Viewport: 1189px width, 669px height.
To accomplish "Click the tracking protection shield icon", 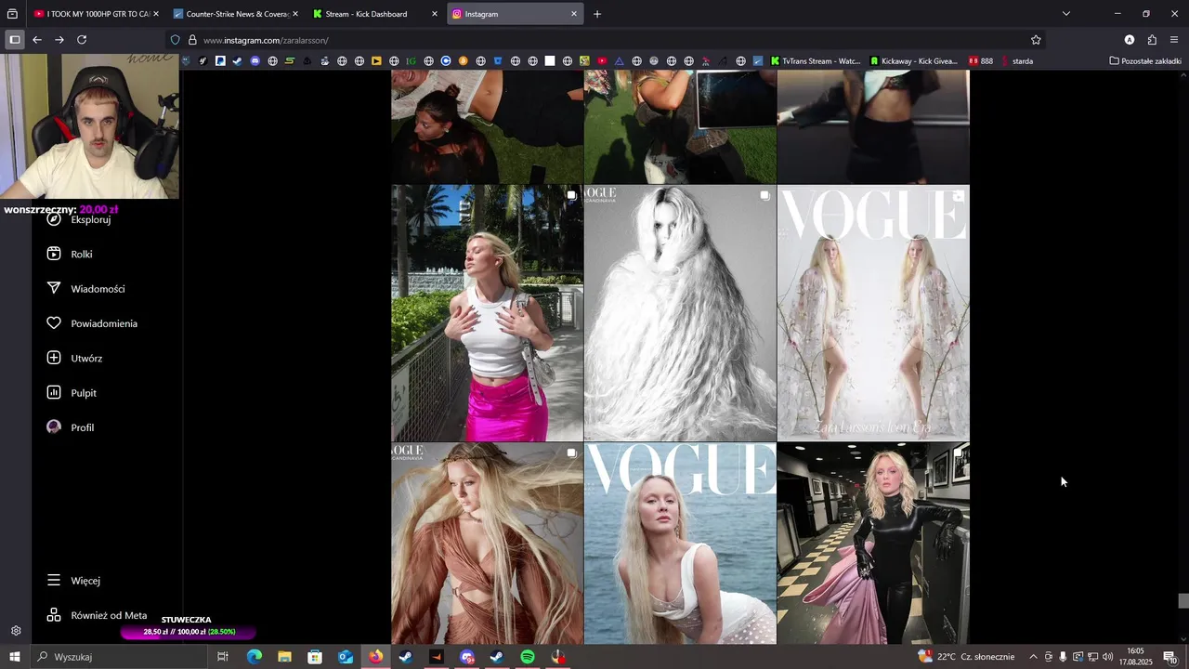I will coord(175,40).
